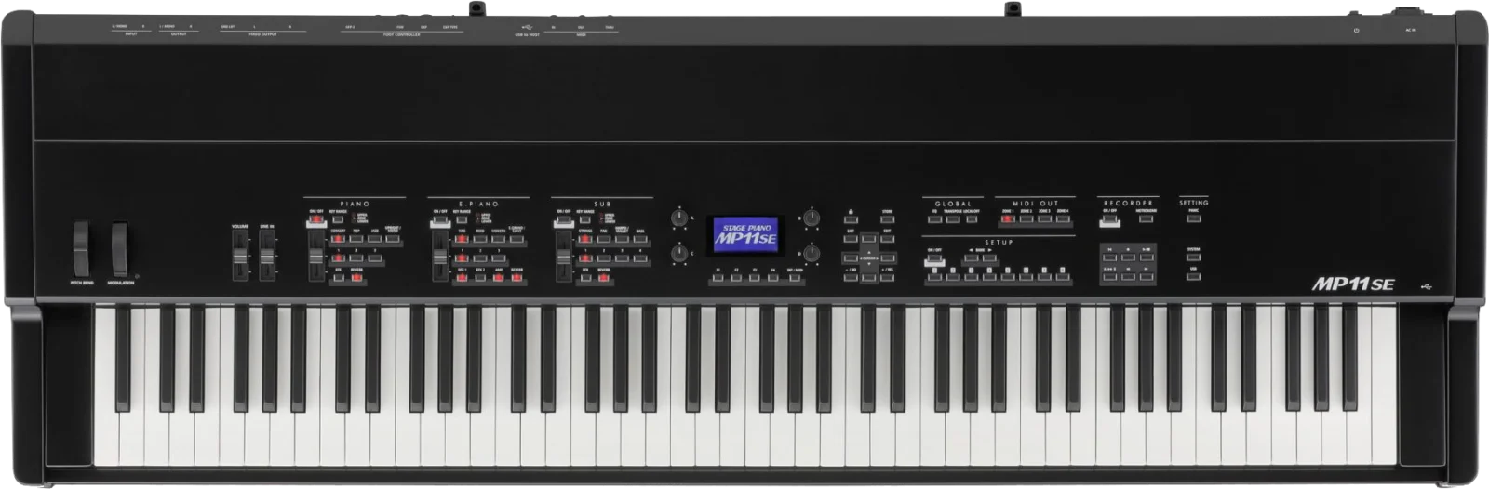Choose PIANO variation 2 button
The width and height of the screenshot is (1489, 489).
click(x=355, y=258)
